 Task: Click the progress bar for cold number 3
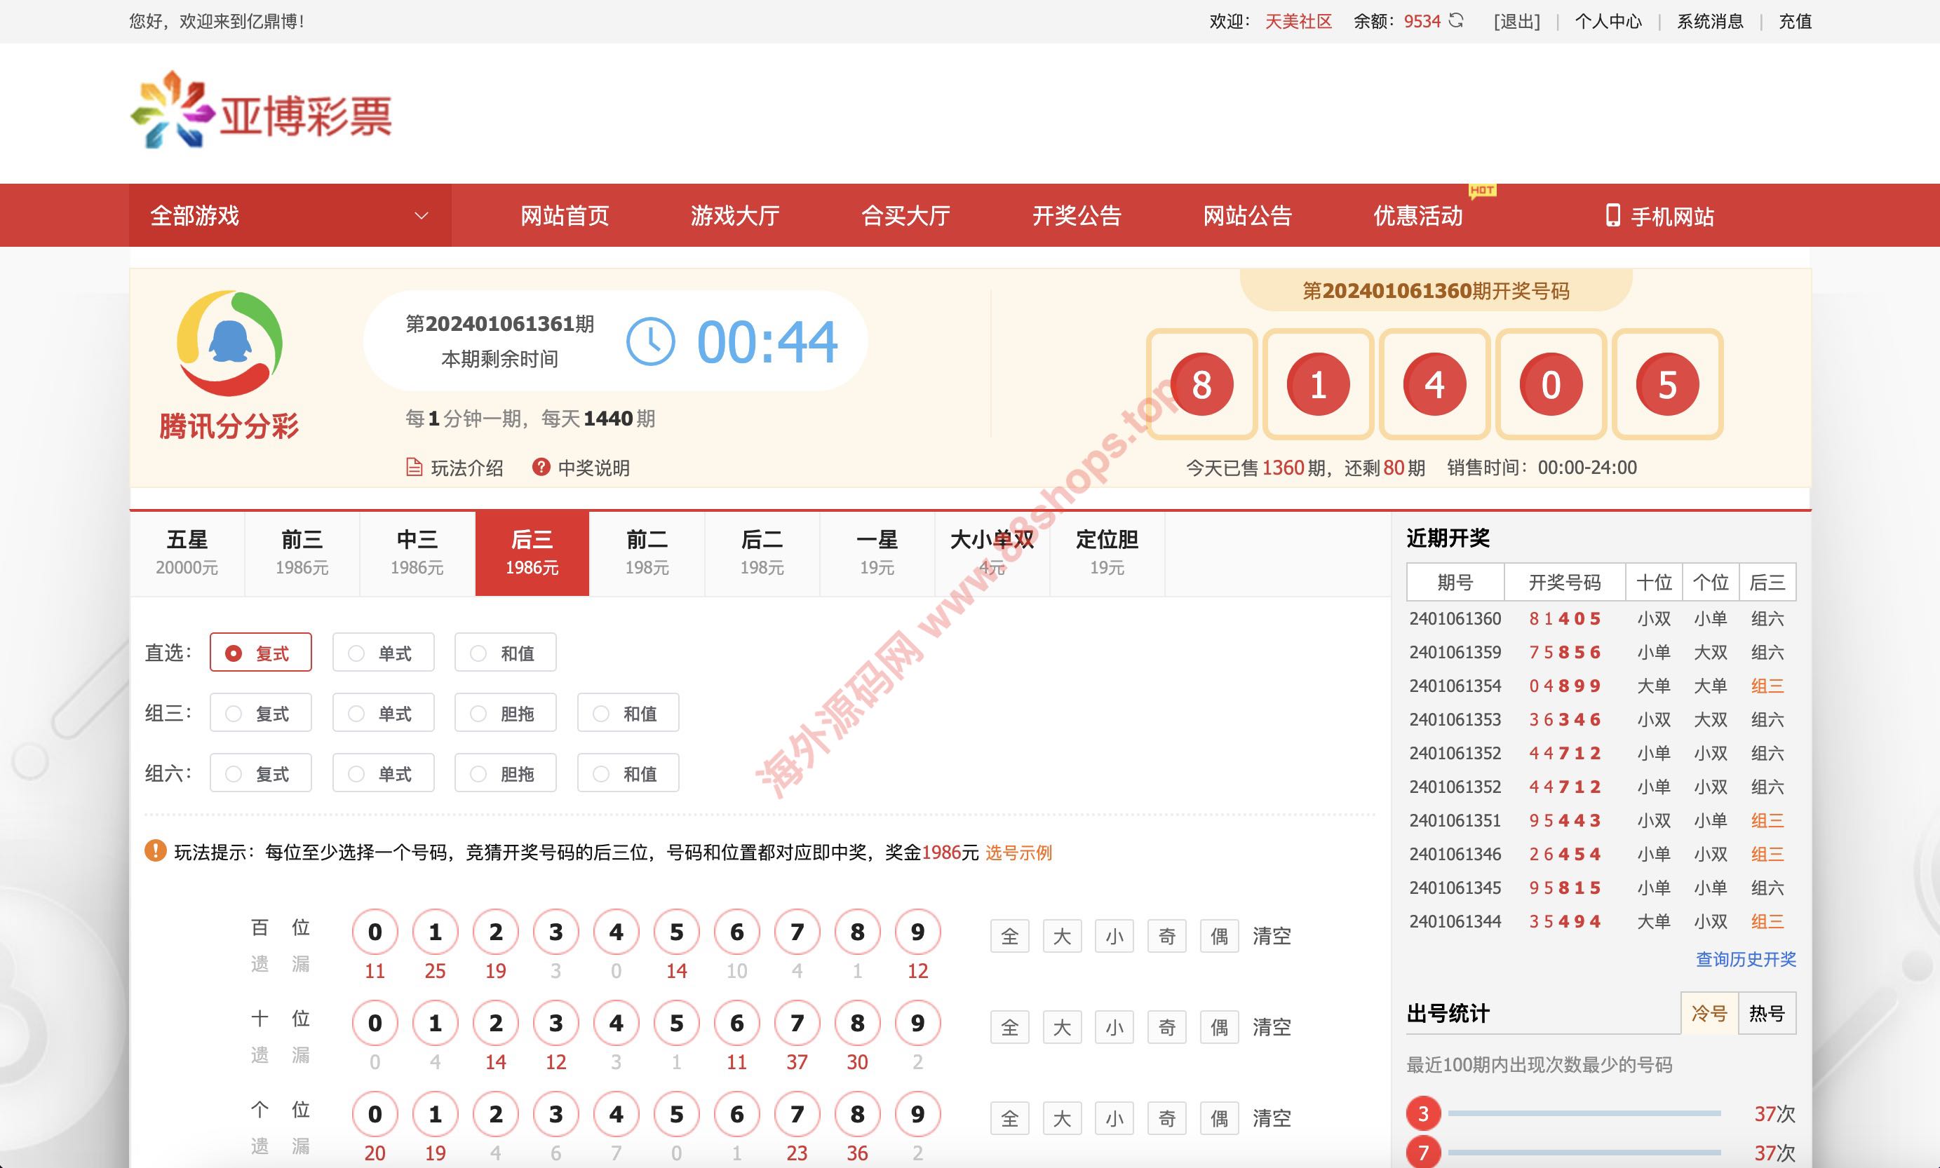1584,1114
